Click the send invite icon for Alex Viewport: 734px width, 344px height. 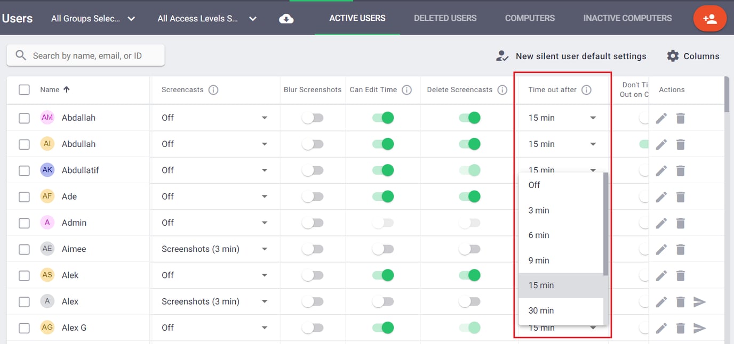click(x=699, y=302)
